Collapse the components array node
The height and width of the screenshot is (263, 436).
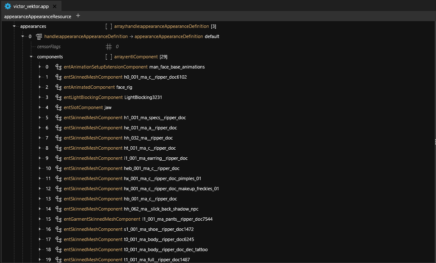[31, 57]
